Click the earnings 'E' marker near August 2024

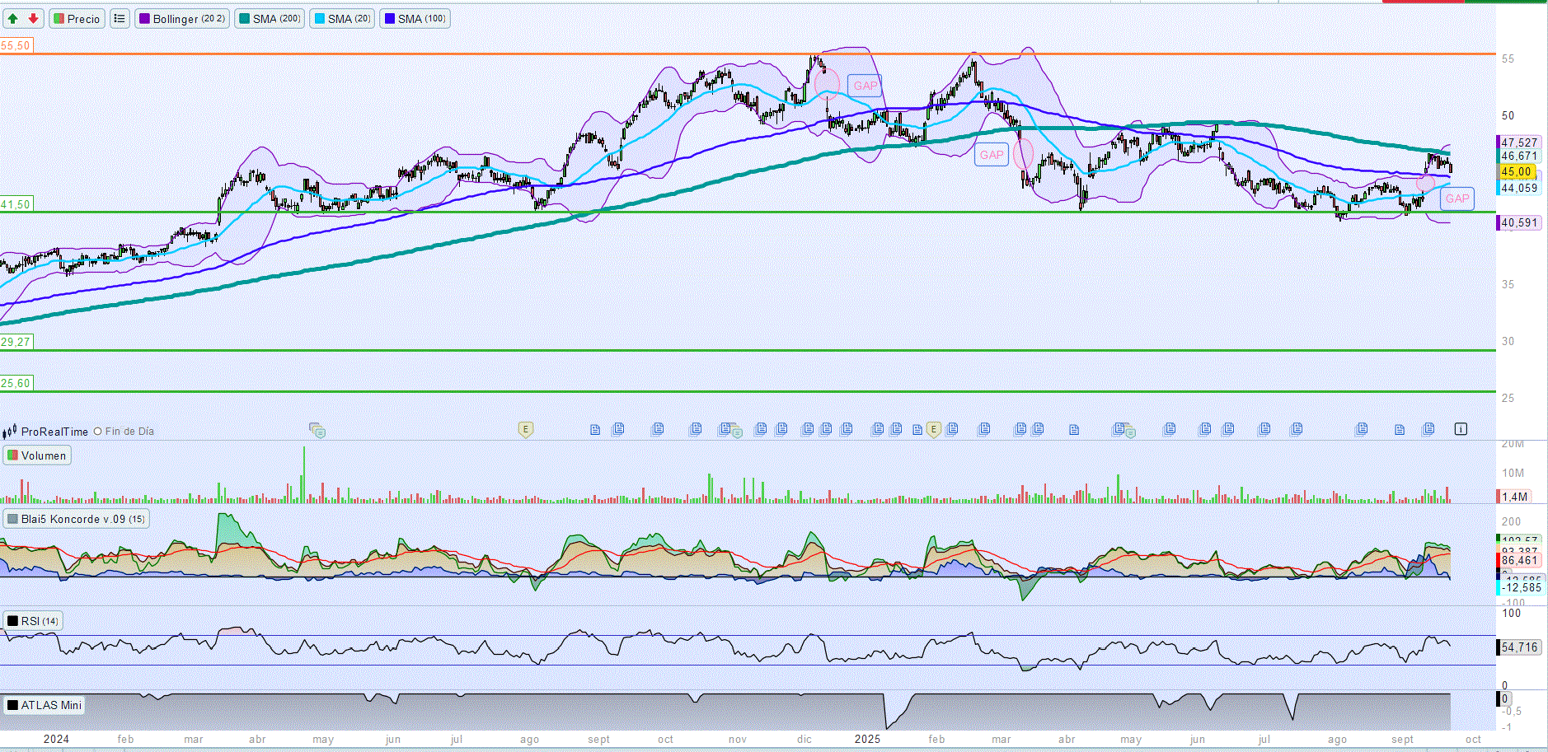coord(525,429)
